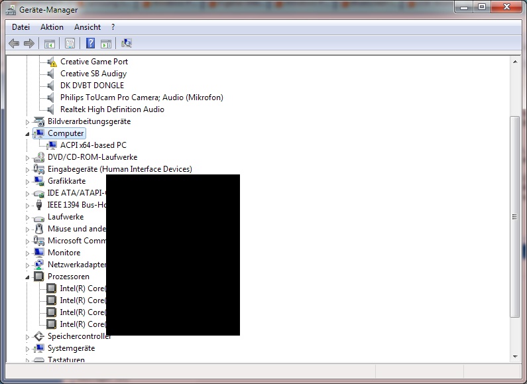The width and height of the screenshot is (527, 384).
Task: Collapse the Computer node
Action: click(x=28, y=134)
